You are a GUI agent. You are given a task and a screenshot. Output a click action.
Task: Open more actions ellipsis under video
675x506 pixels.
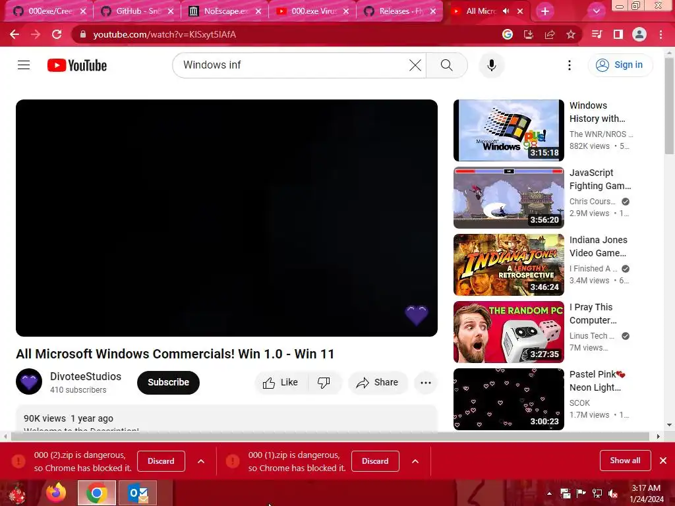pos(426,383)
